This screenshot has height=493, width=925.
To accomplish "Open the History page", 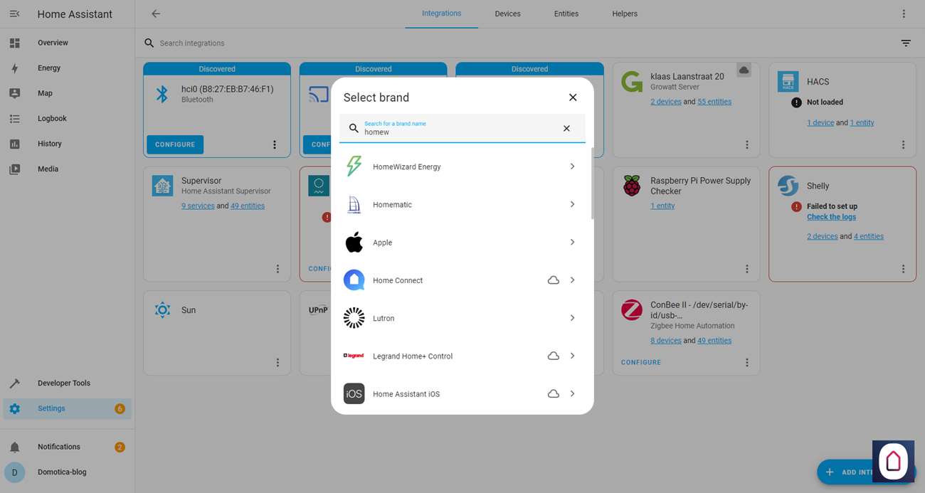I will (67, 144).
